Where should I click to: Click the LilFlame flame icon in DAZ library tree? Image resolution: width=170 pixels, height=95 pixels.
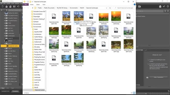[x=6, y=41]
